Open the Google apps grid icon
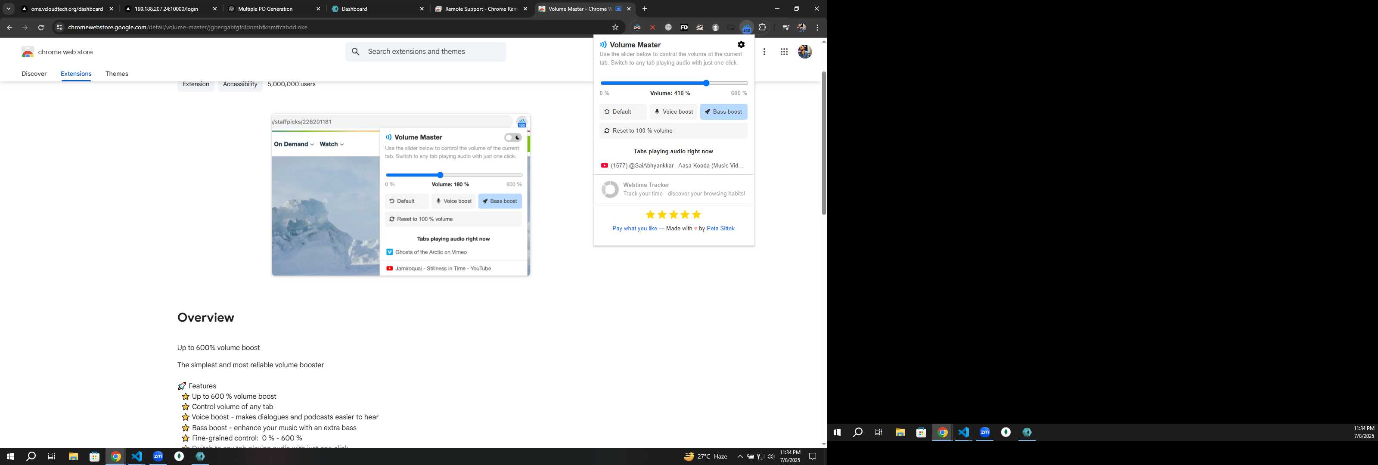This screenshot has width=1378, height=465. point(784,52)
